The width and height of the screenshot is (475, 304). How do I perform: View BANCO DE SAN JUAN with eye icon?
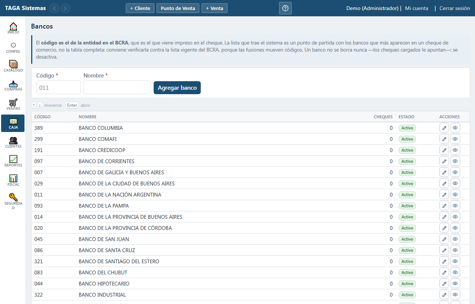[455, 239]
